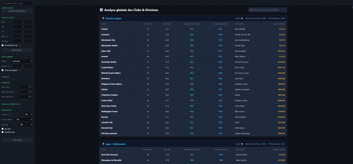
Task: Open the Attribute filter button
Action: 17,50
